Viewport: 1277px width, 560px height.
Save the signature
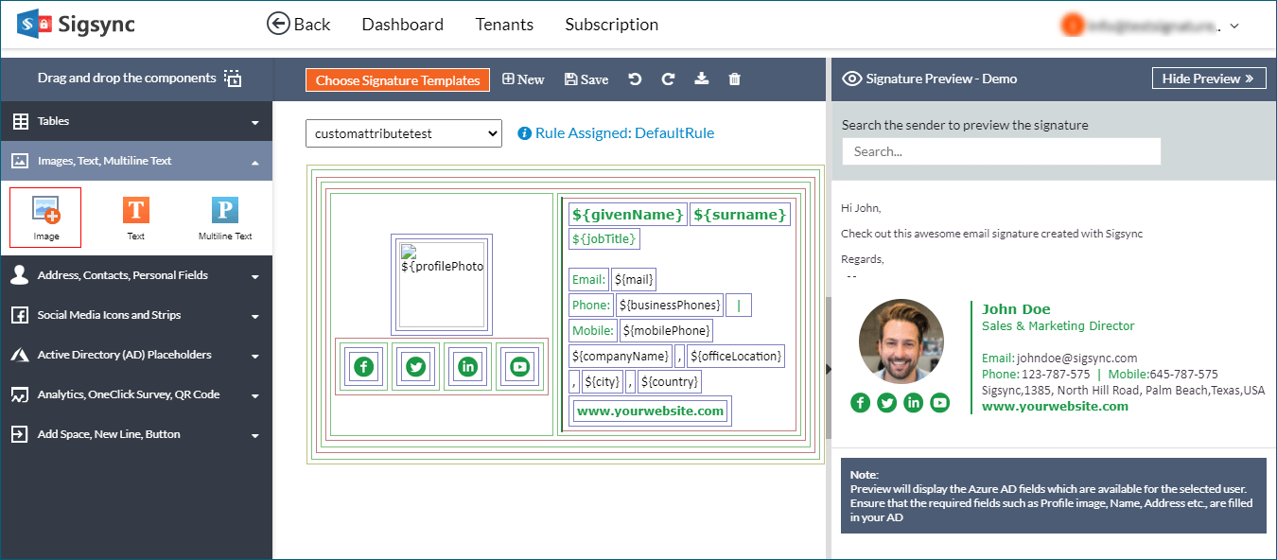(x=586, y=79)
